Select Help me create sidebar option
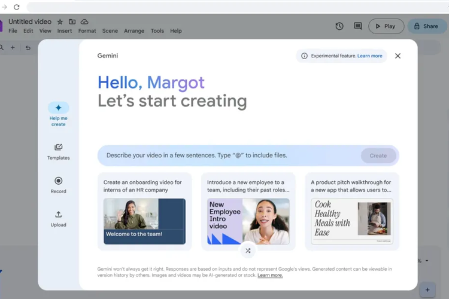449x299 pixels. click(59, 114)
